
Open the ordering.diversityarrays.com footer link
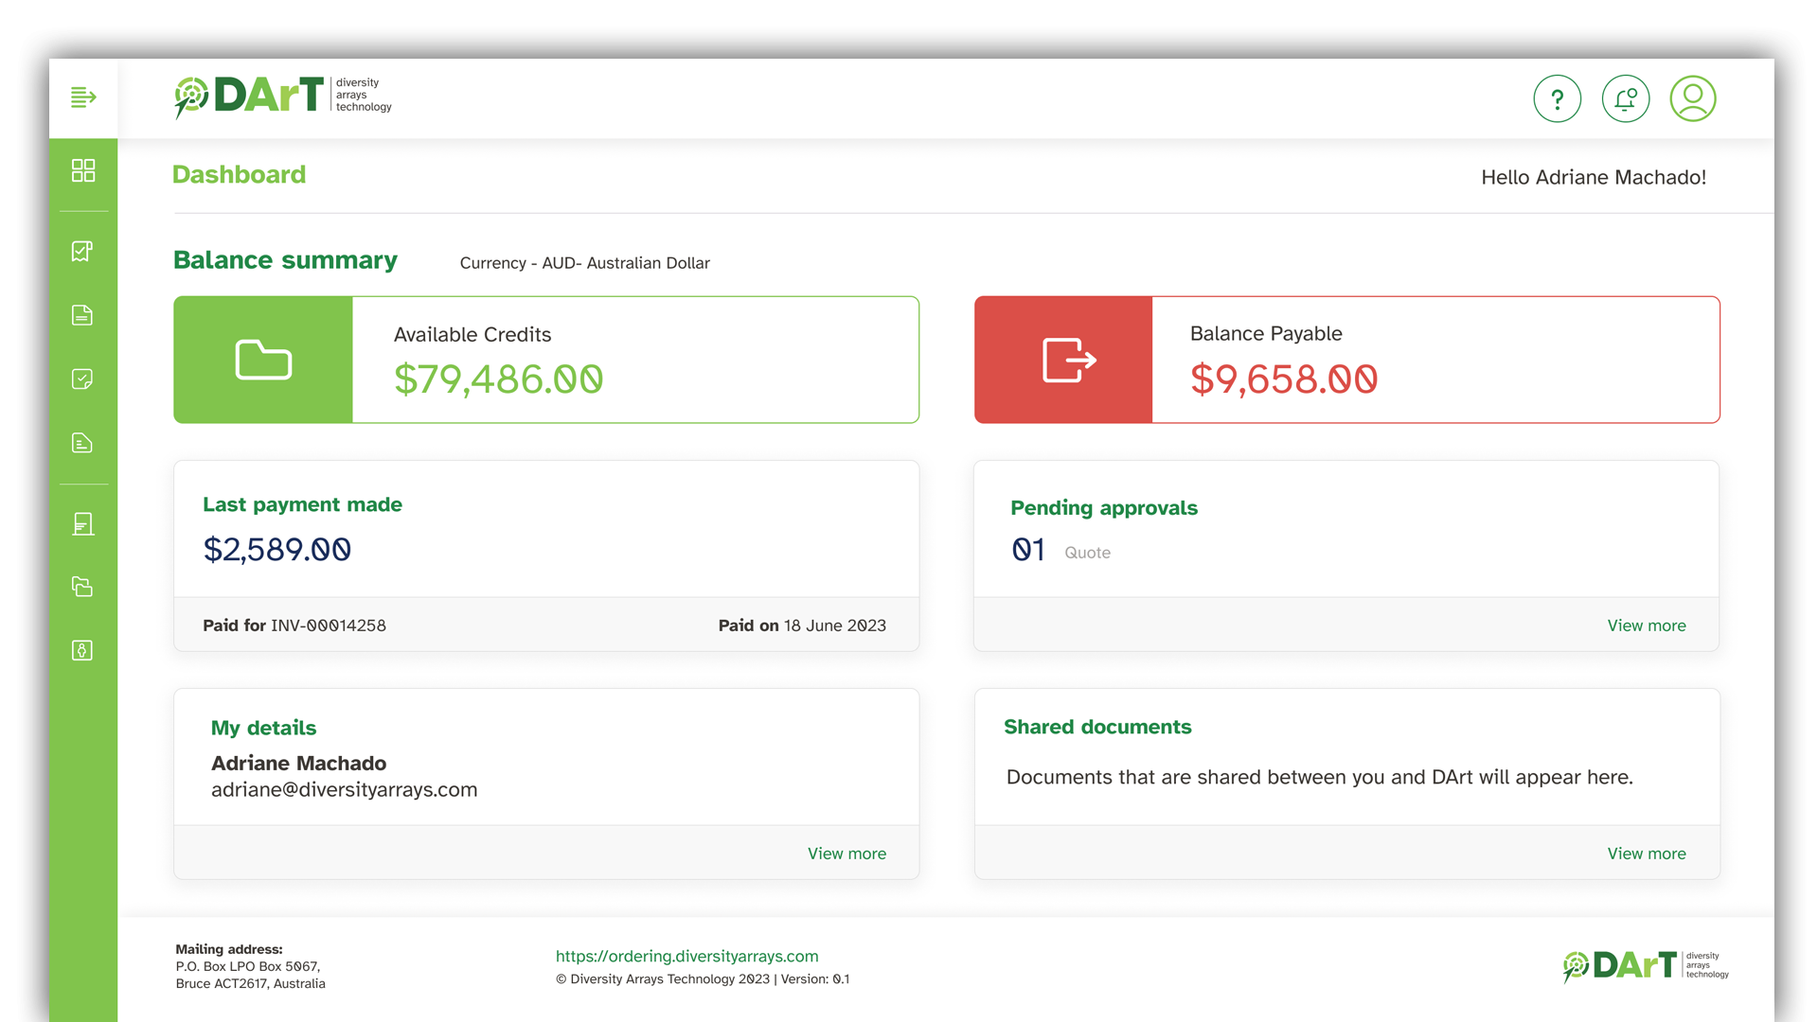point(686,956)
